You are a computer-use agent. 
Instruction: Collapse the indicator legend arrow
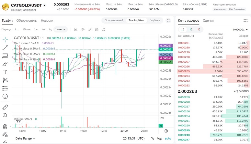17,65
